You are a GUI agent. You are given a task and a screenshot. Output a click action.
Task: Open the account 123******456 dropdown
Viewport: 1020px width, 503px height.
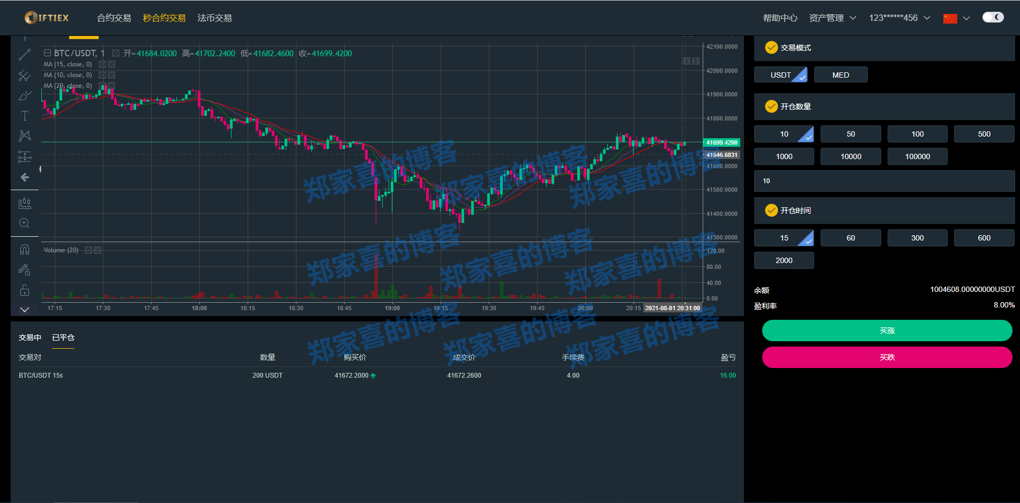coord(894,17)
